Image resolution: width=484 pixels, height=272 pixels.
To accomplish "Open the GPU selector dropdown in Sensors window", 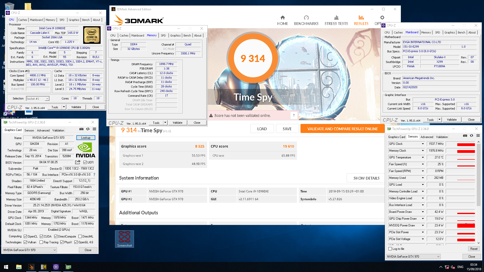I will click(x=413, y=257).
